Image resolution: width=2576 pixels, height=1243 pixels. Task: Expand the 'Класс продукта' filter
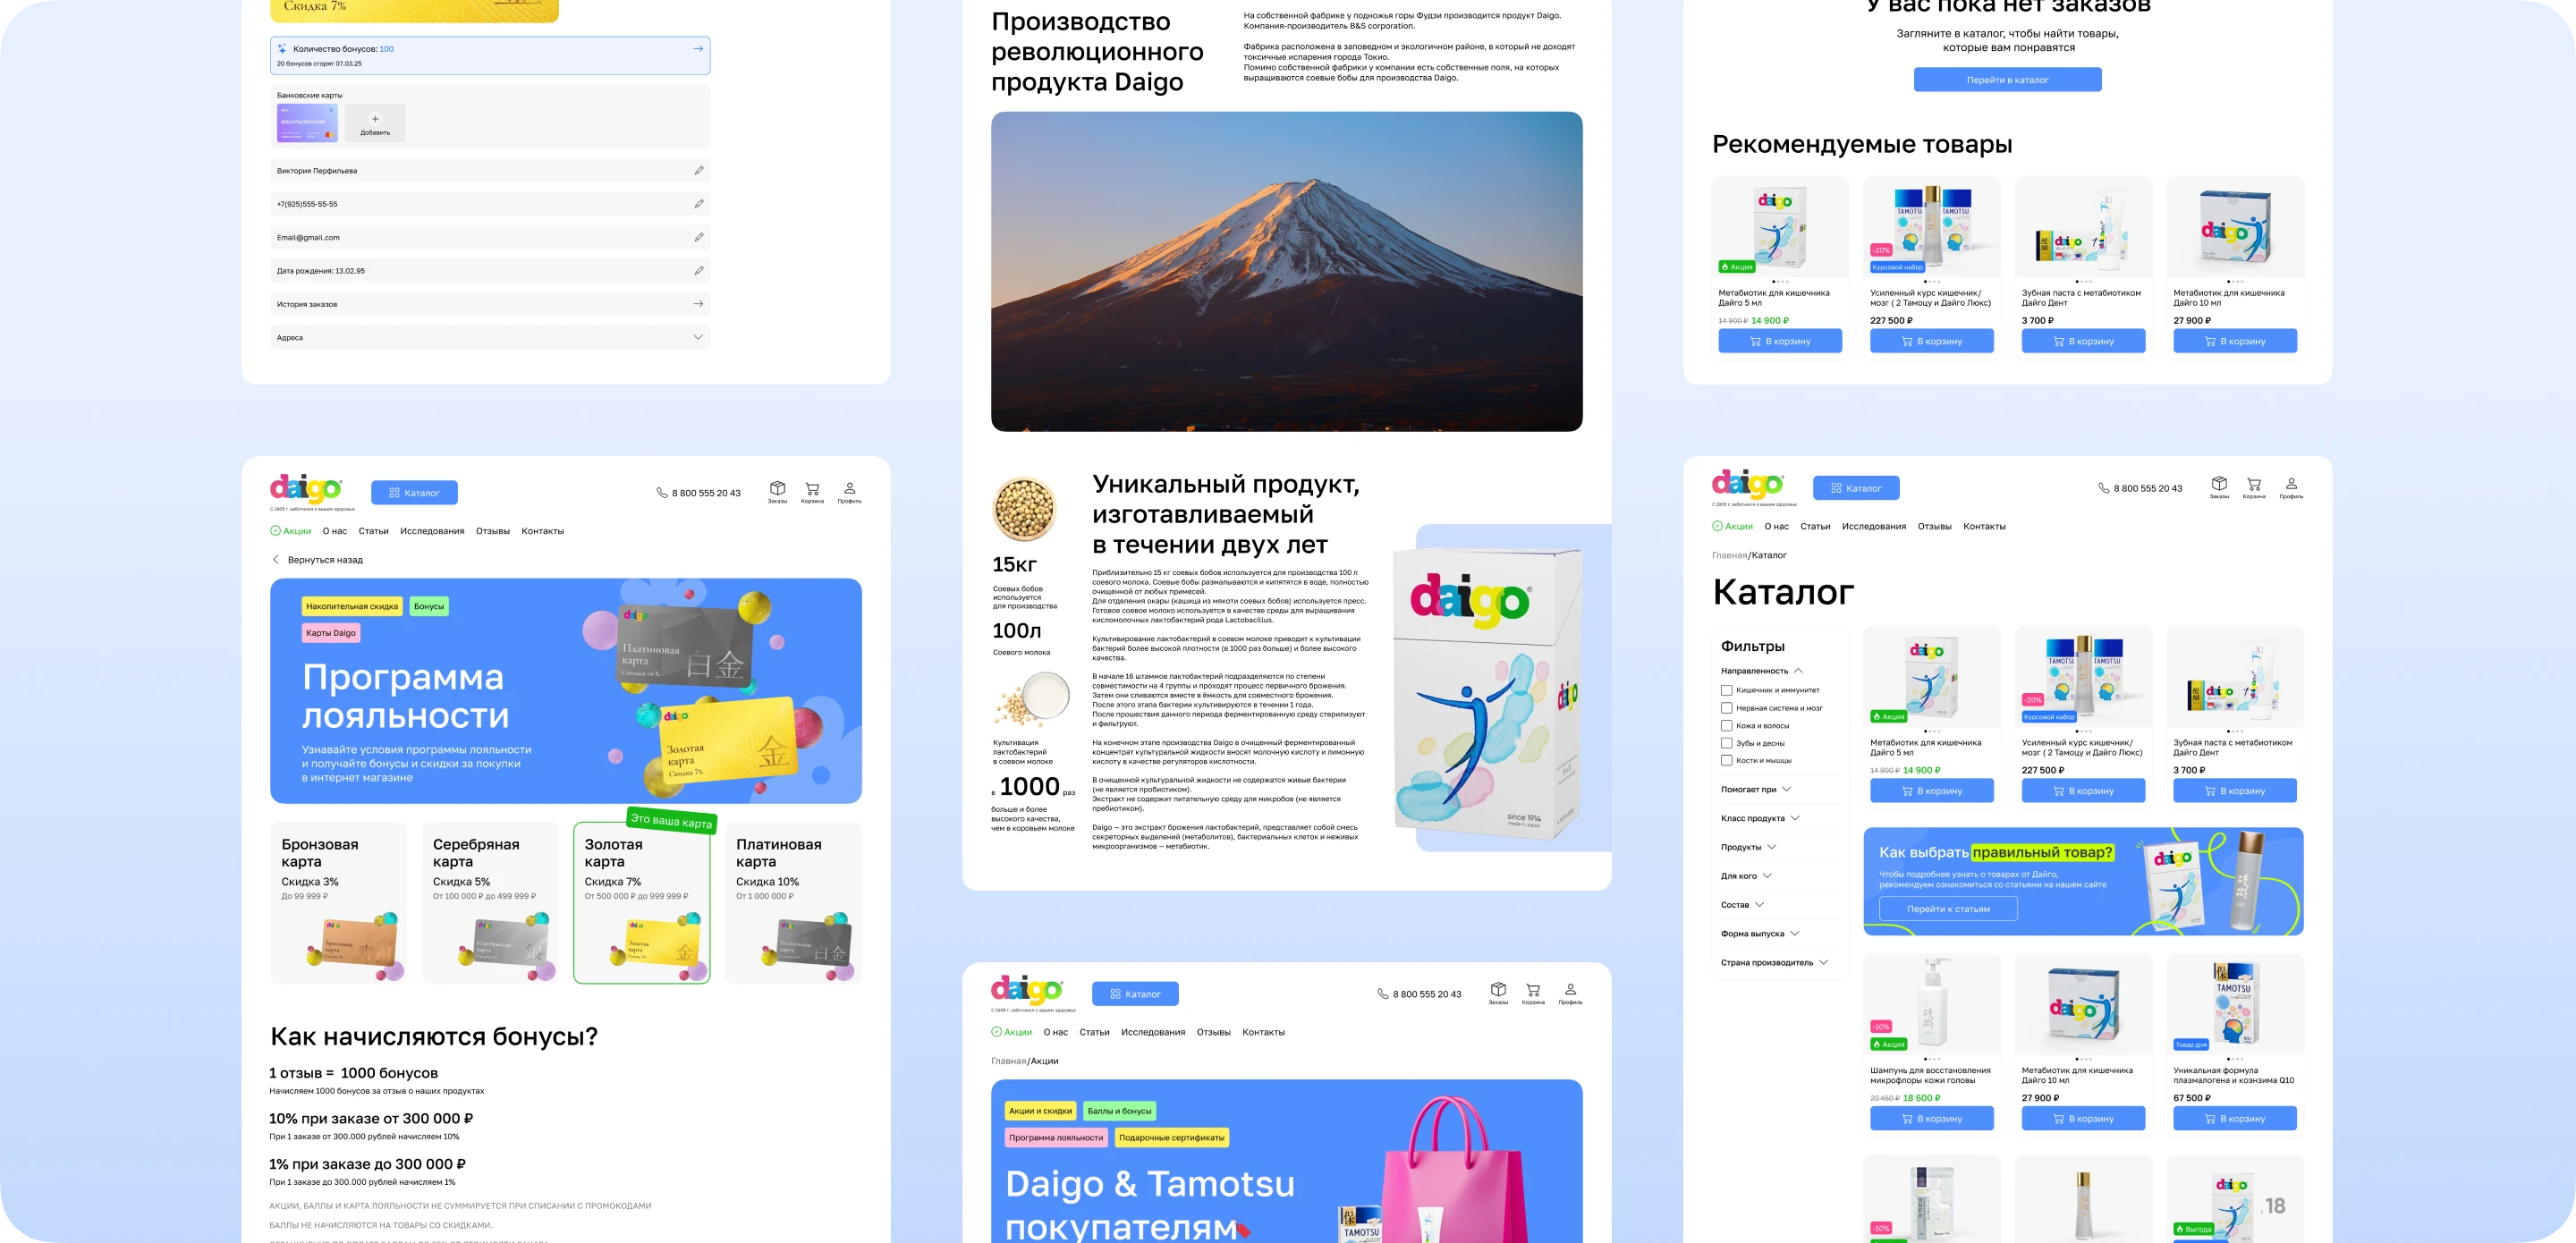tap(1796, 819)
